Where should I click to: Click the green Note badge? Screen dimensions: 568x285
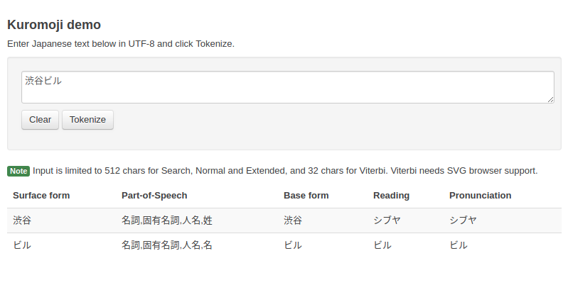click(x=18, y=171)
